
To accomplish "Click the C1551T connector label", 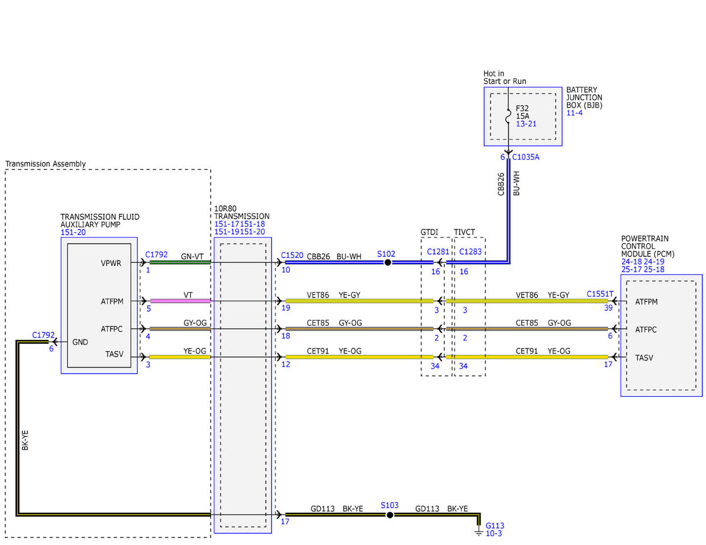I will coord(600,293).
